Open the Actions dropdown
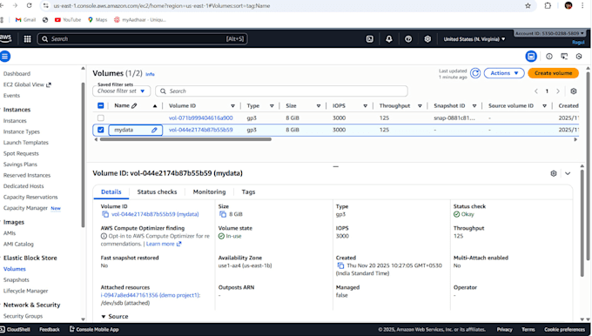 click(x=504, y=73)
